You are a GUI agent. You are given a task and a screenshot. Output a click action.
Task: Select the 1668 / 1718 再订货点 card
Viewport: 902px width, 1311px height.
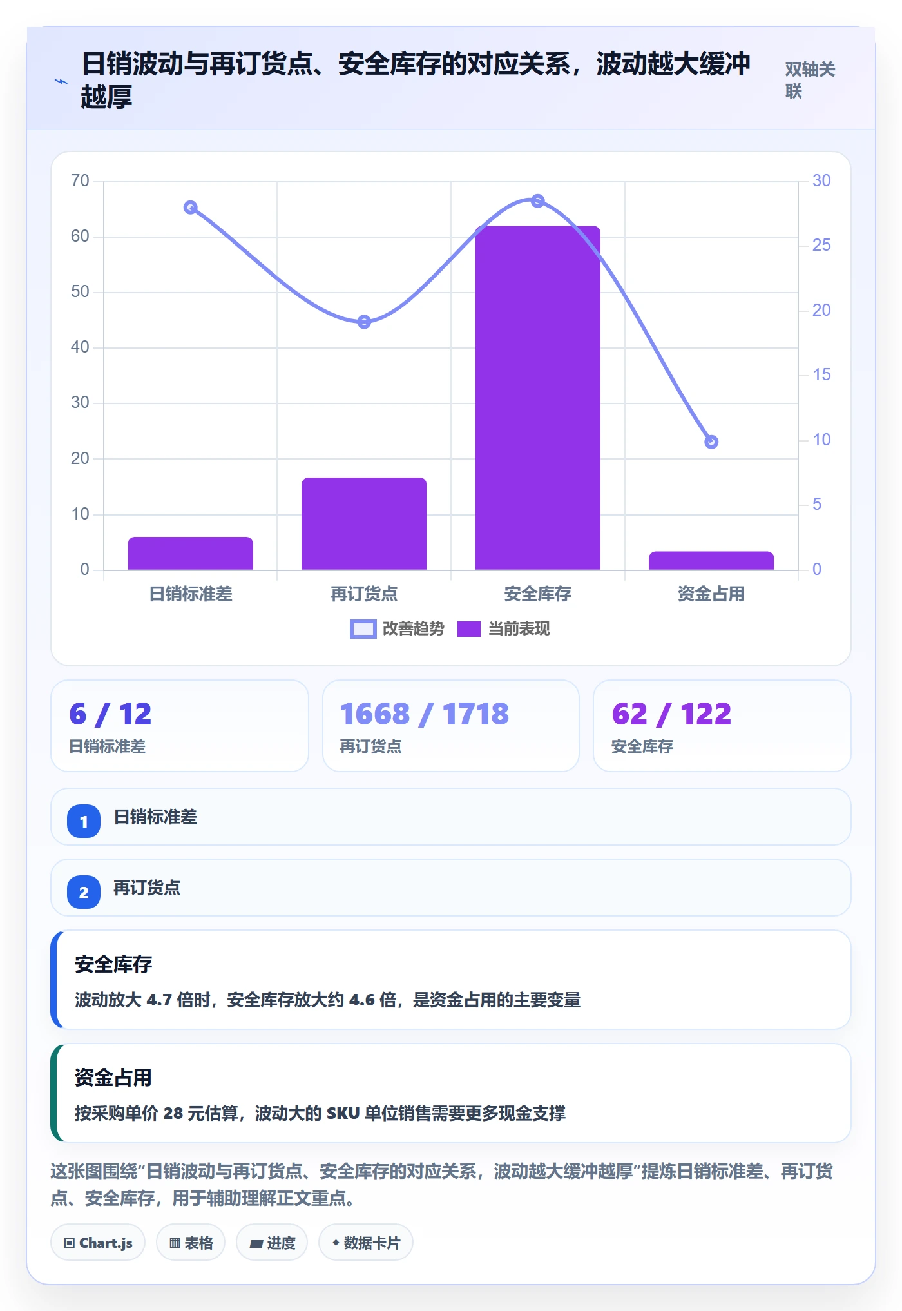click(451, 726)
